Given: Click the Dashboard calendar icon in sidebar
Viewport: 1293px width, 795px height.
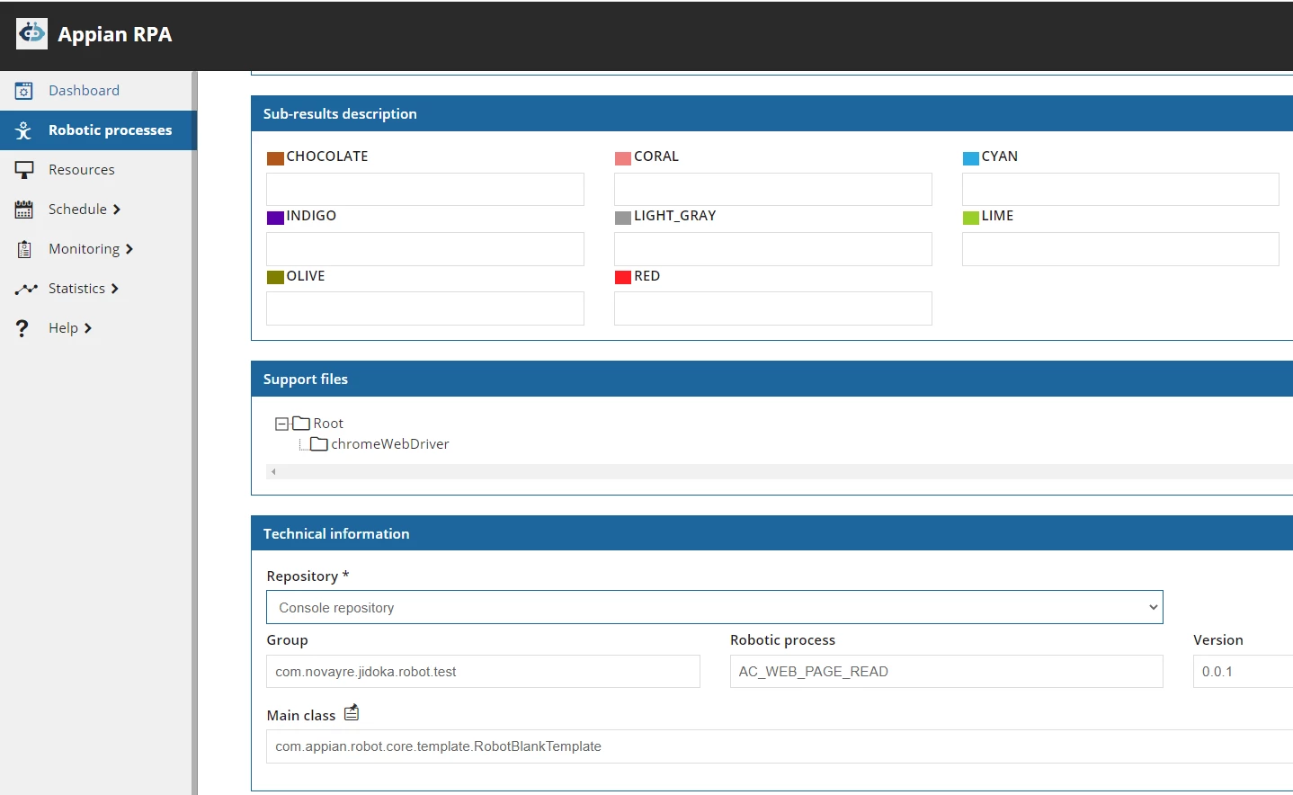Looking at the screenshot, I should 24,91.
